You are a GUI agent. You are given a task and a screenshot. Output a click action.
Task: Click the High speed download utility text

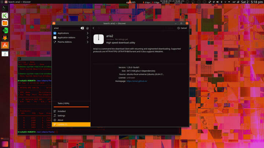(121, 43)
